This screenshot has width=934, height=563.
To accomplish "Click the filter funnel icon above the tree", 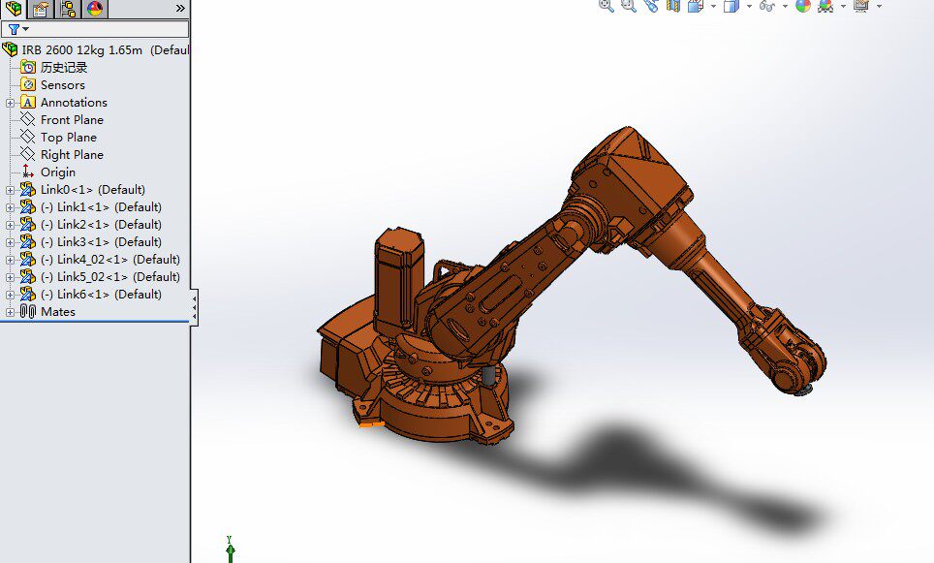I will click(x=14, y=28).
